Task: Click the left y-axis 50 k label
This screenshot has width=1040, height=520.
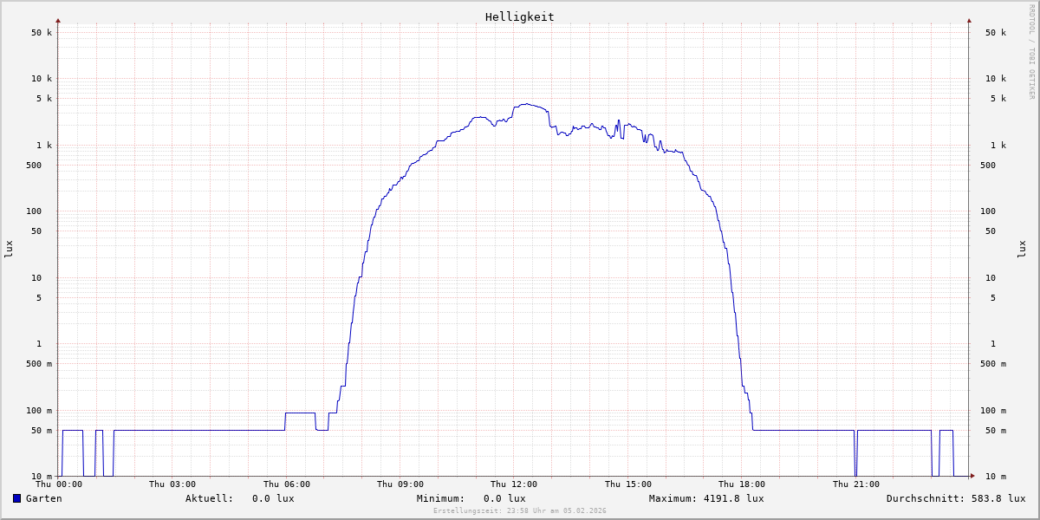Action: pyautogui.click(x=42, y=33)
